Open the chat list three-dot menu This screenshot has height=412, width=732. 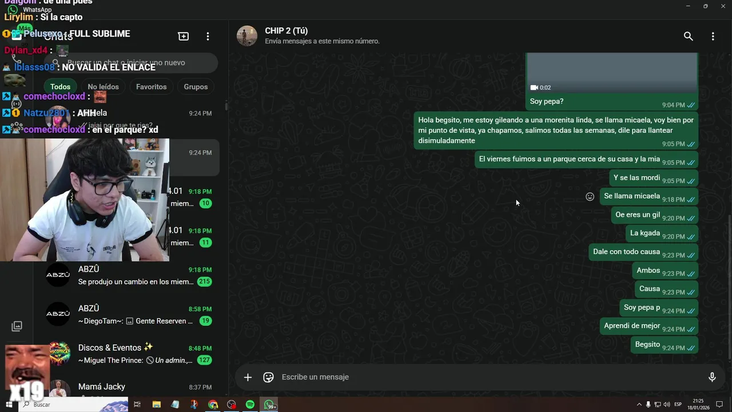(208, 36)
